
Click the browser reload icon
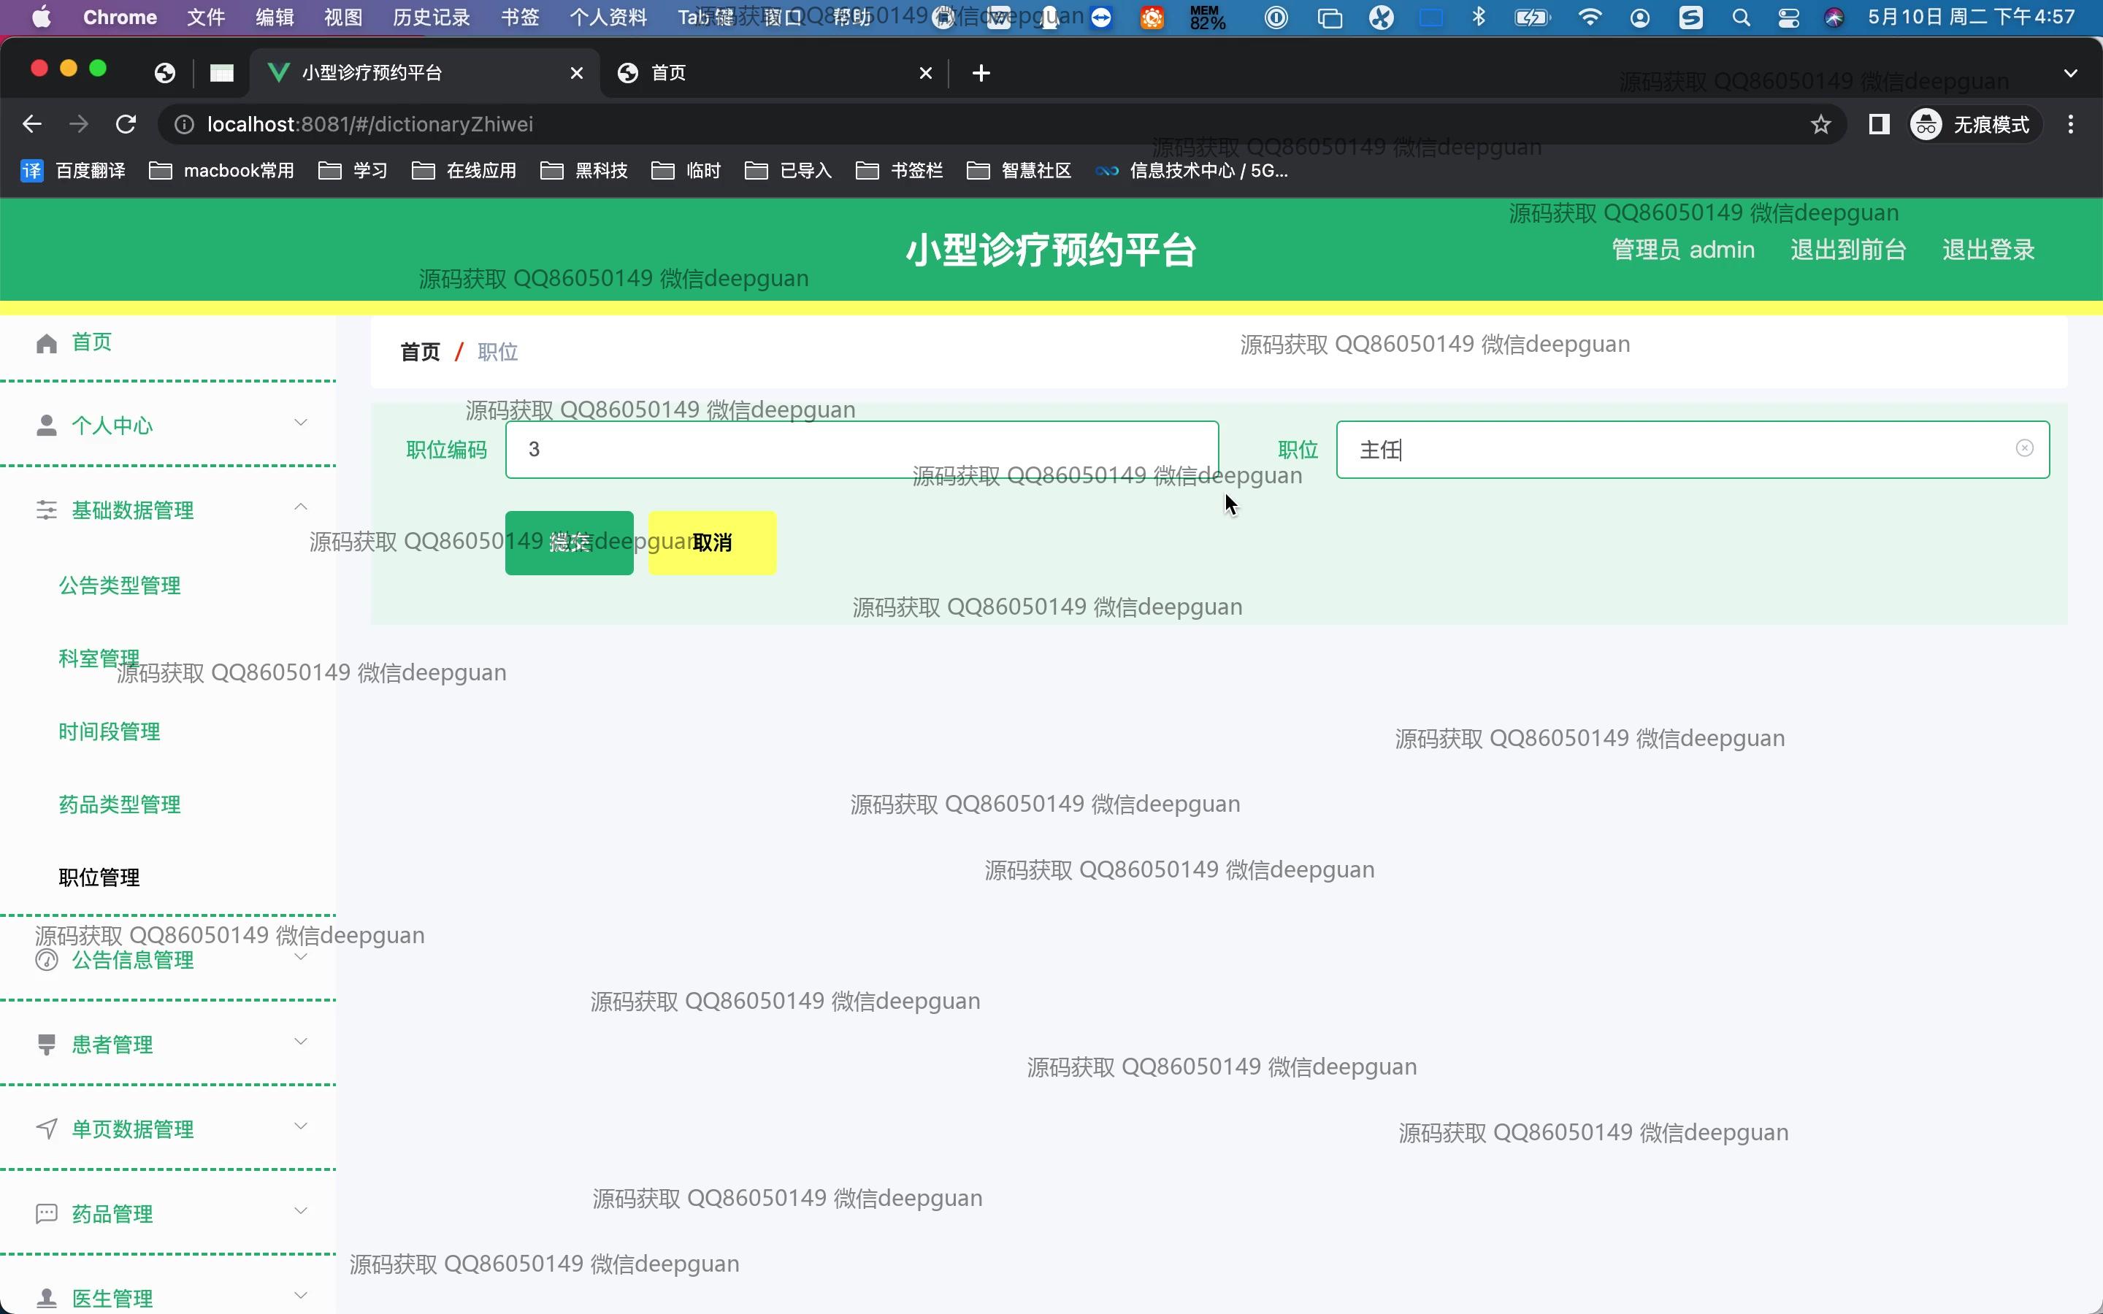pos(126,124)
